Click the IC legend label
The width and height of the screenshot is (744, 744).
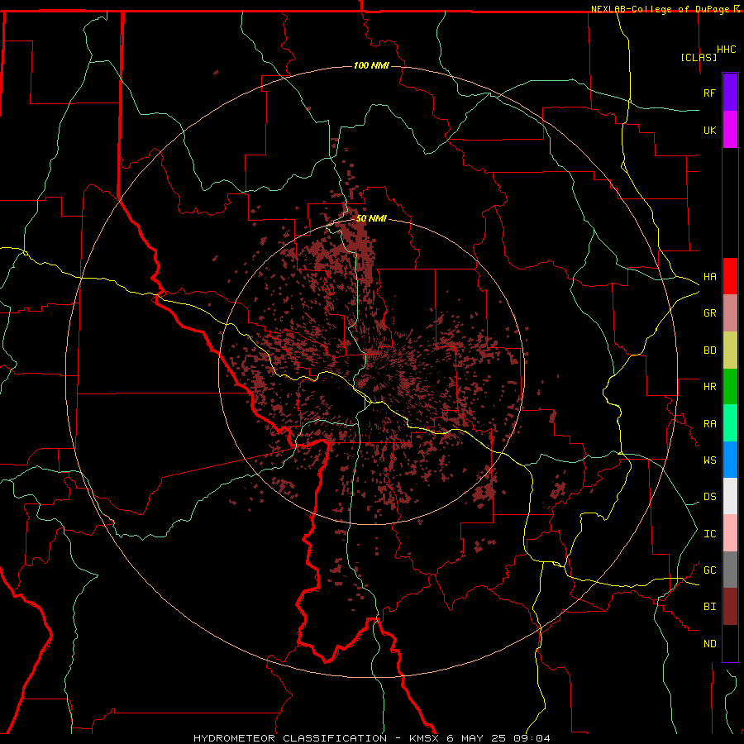tap(710, 534)
